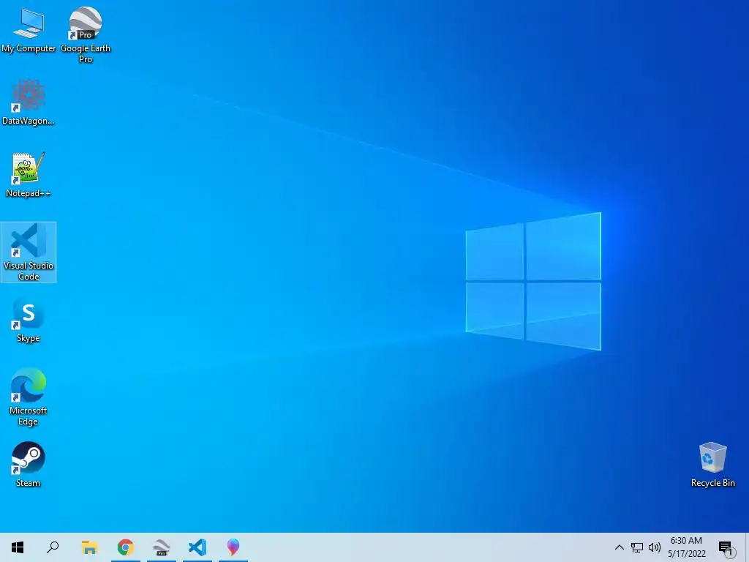
Task: Select the Notepad++ desktop shortcut
Action: (x=29, y=175)
